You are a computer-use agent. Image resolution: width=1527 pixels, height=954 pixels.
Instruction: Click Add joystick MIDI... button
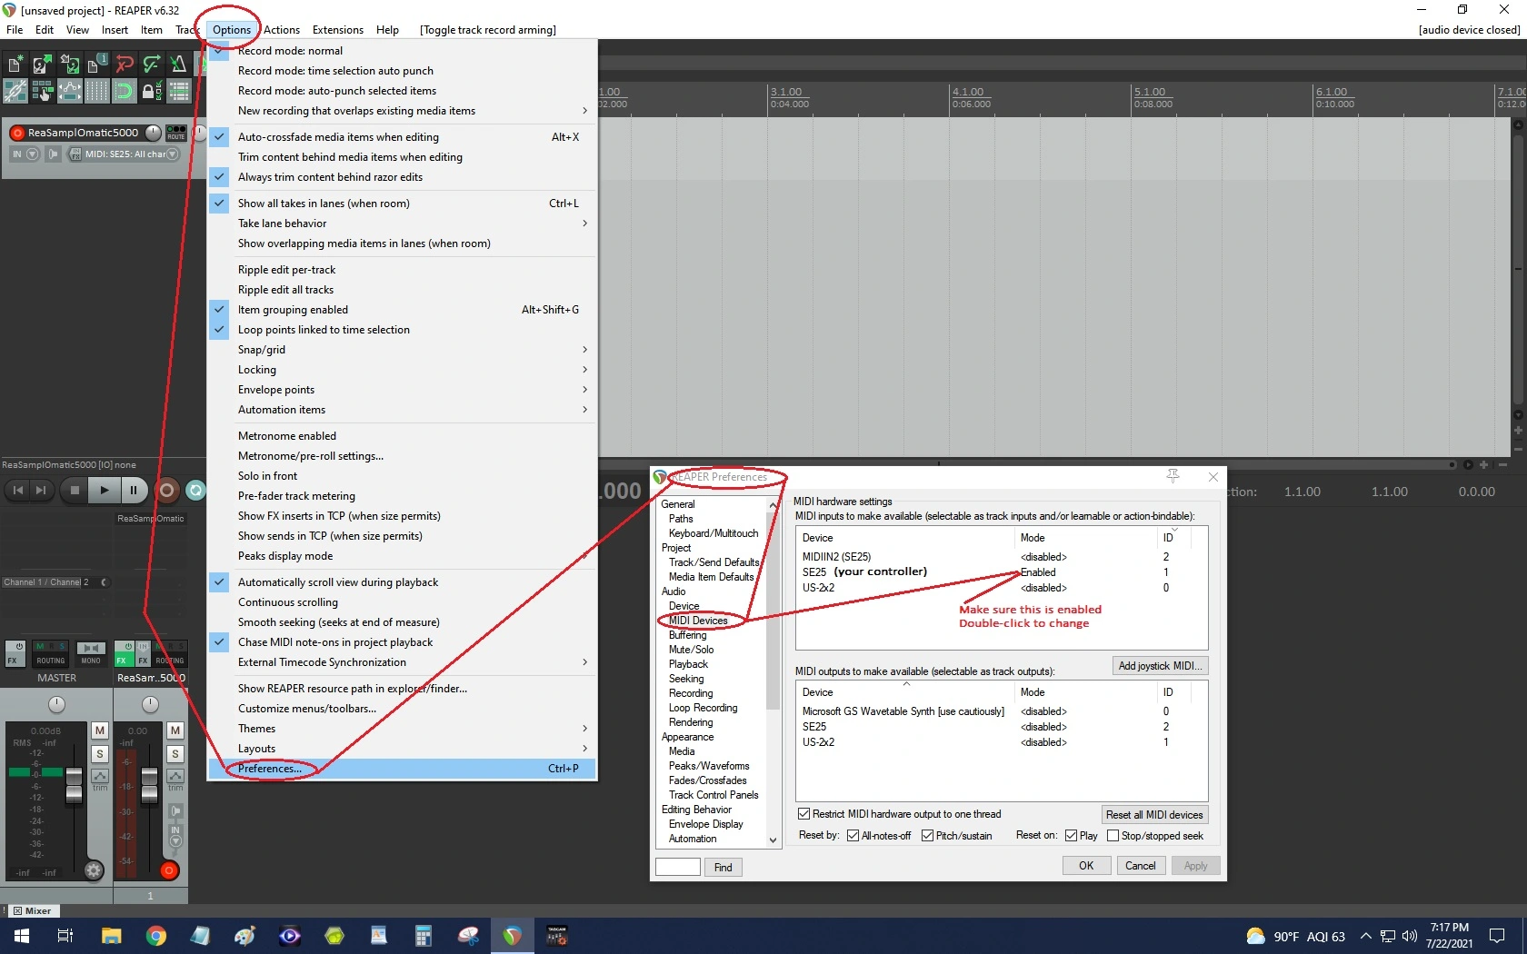1160,666
